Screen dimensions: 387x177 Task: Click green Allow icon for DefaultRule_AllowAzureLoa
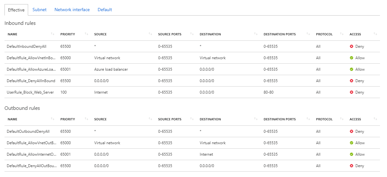352,69
